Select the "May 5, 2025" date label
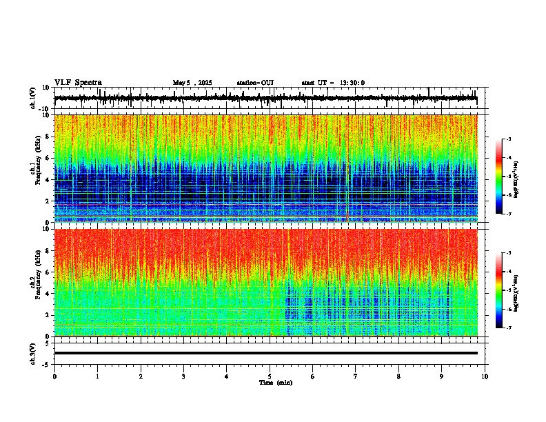 192,83
